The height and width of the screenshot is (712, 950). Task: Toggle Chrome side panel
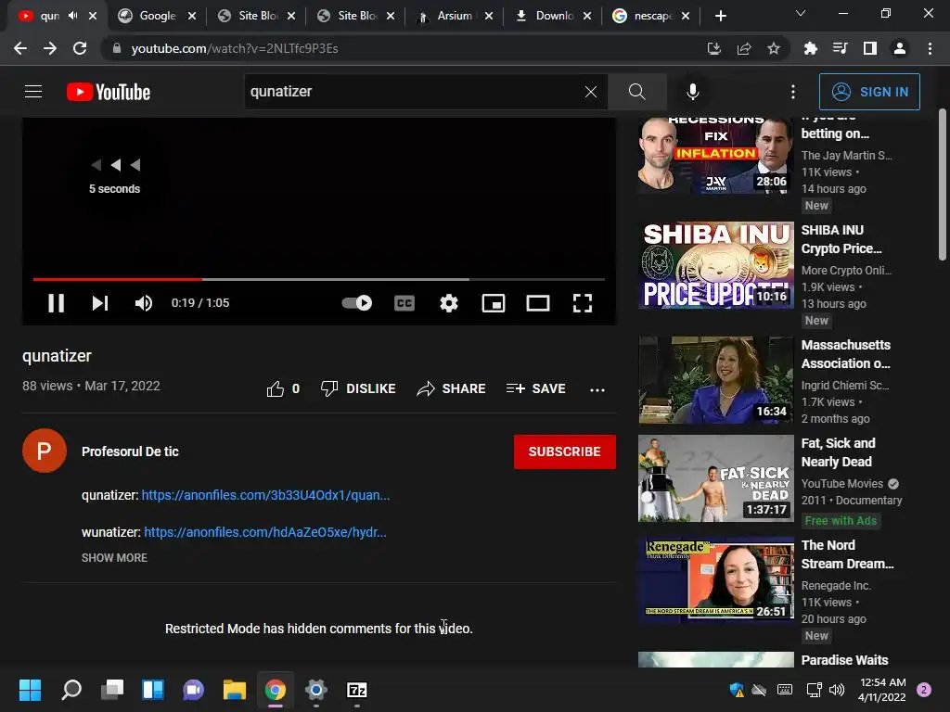(870, 48)
